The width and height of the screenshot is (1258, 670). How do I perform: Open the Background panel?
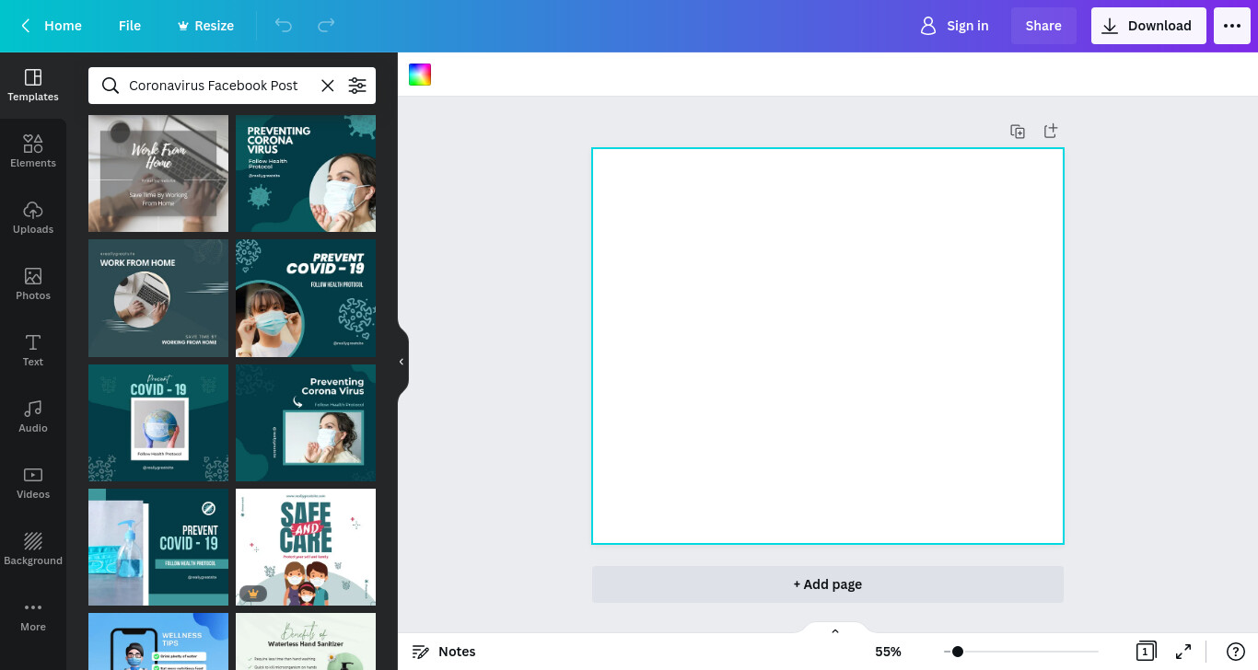(x=33, y=549)
